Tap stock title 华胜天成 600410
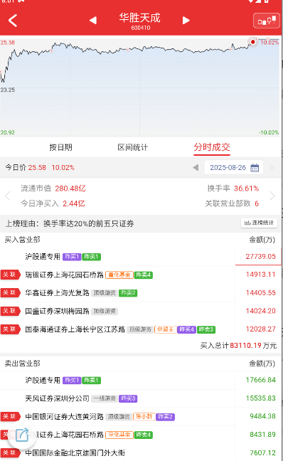The width and height of the screenshot is (283, 461). 140,21
